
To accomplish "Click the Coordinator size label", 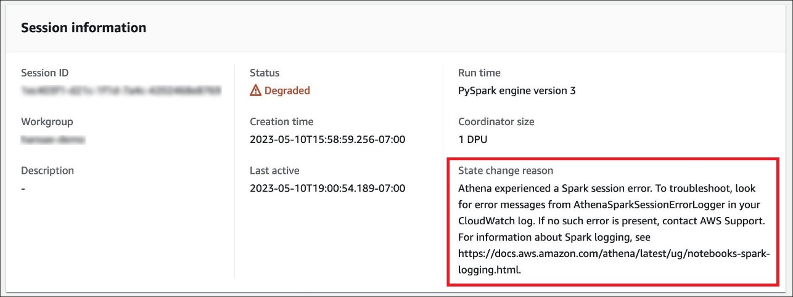I will click(496, 121).
